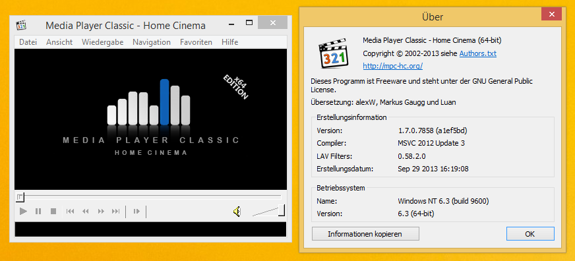Image resolution: width=575 pixels, height=261 pixels.
Task: Click the rewind (decrease speed) icon
Action: coord(86,211)
